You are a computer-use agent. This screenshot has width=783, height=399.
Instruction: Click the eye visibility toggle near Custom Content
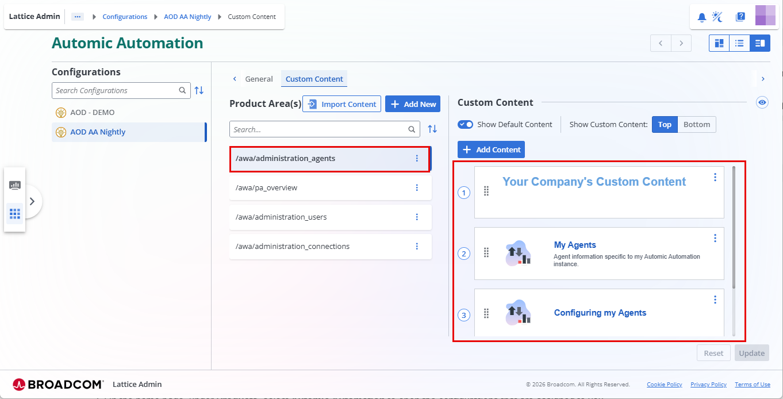[762, 102]
